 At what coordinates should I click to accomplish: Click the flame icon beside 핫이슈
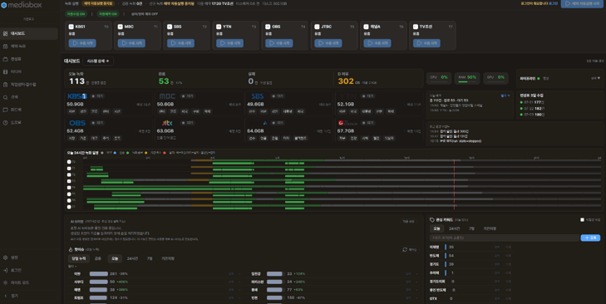[x=71, y=249]
